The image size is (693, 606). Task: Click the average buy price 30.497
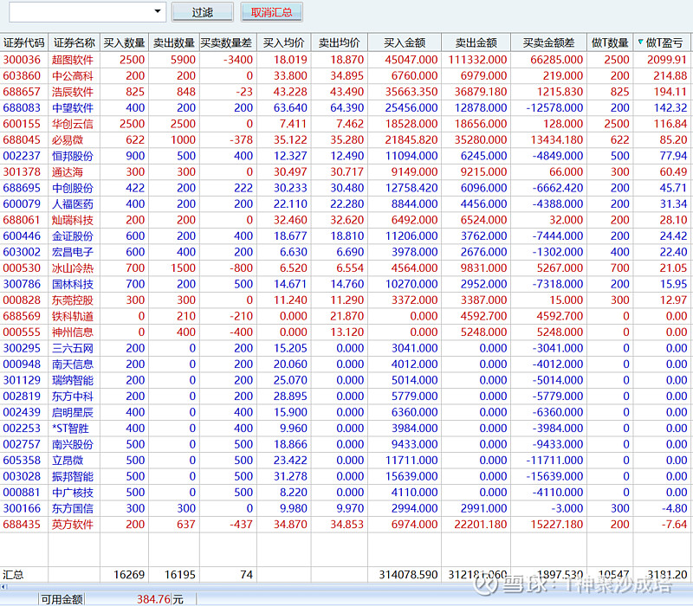point(290,171)
